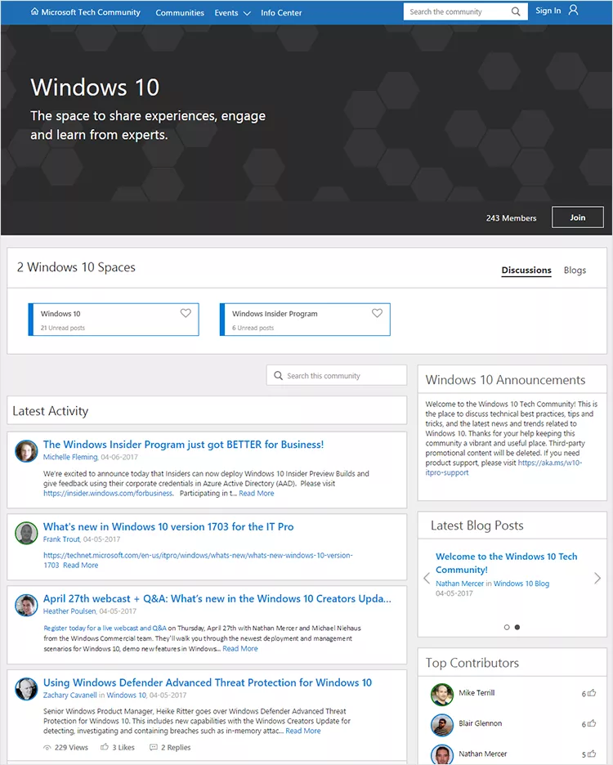This screenshot has width=613, height=765.
Task: Open Michelle Fleming author link
Action: 70,457
